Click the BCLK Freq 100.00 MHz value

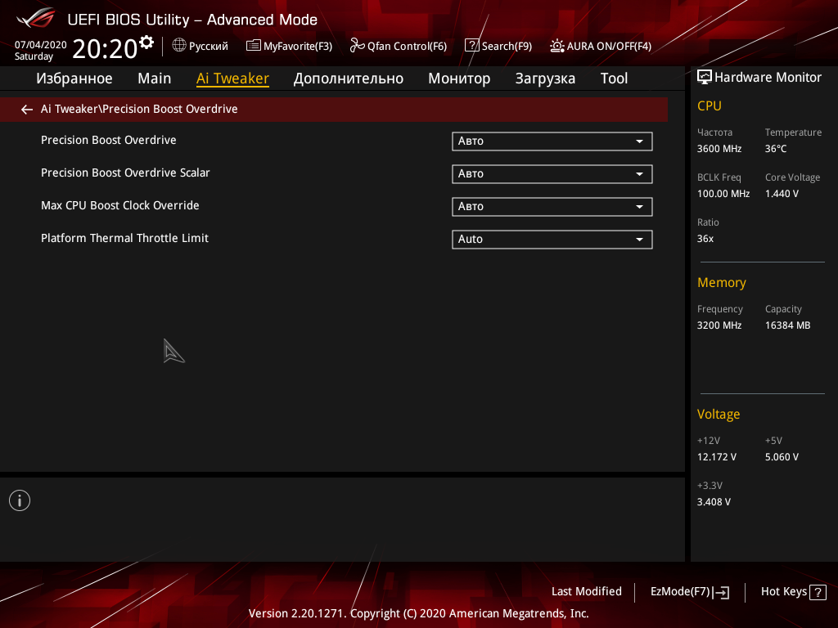click(x=723, y=193)
